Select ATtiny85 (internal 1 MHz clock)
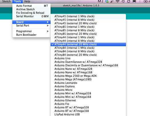Image resolution: width=150 pixels, height=116 pixels. click(88, 27)
